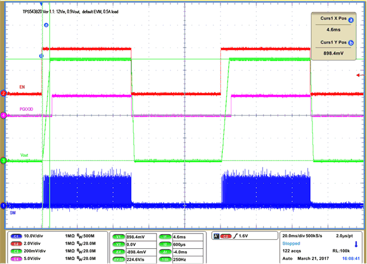The width and height of the screenshot is (367, 264).
Task: Click the TPS543B20 screen annotation text
Action: pos(70,12)
